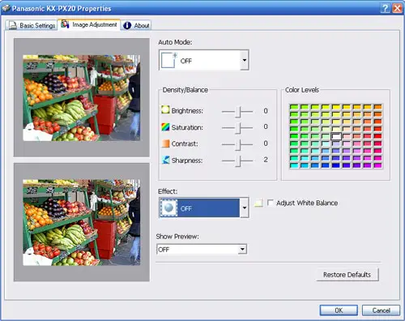Image resolution: width=405 pixels, height=321 pixels.
Task: Click the Cancel button
Action: coord(381,310)
